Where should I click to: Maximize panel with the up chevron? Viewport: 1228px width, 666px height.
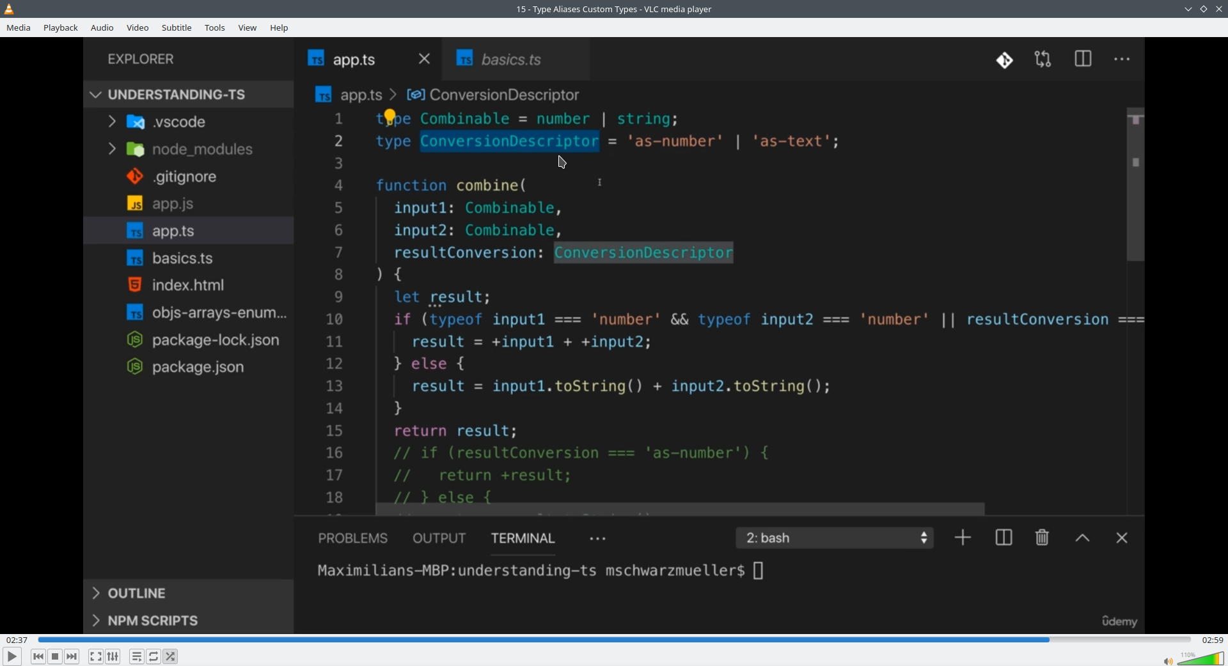(x=1082, y=539)
